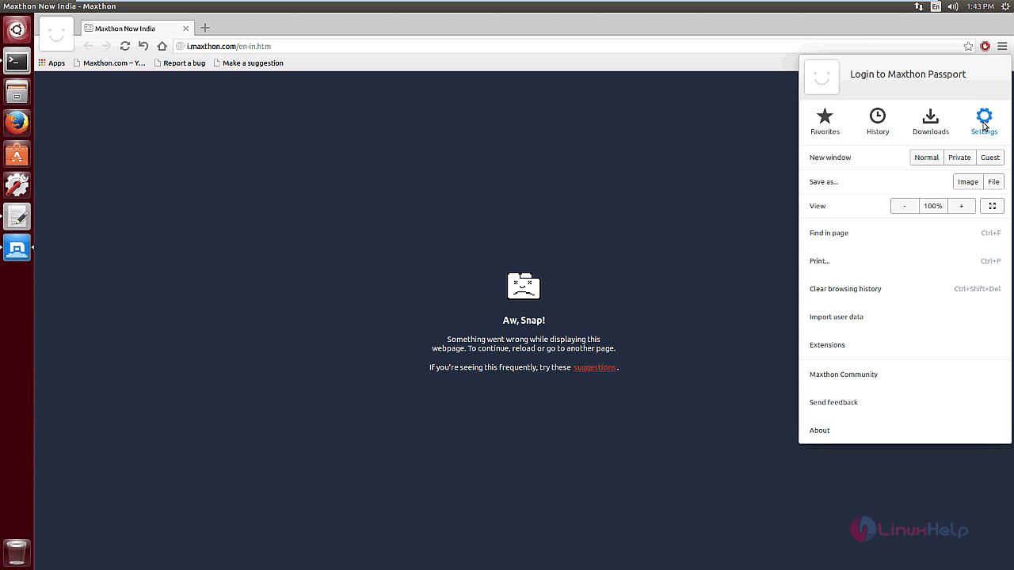Select Send feedback

click(905, 402)
